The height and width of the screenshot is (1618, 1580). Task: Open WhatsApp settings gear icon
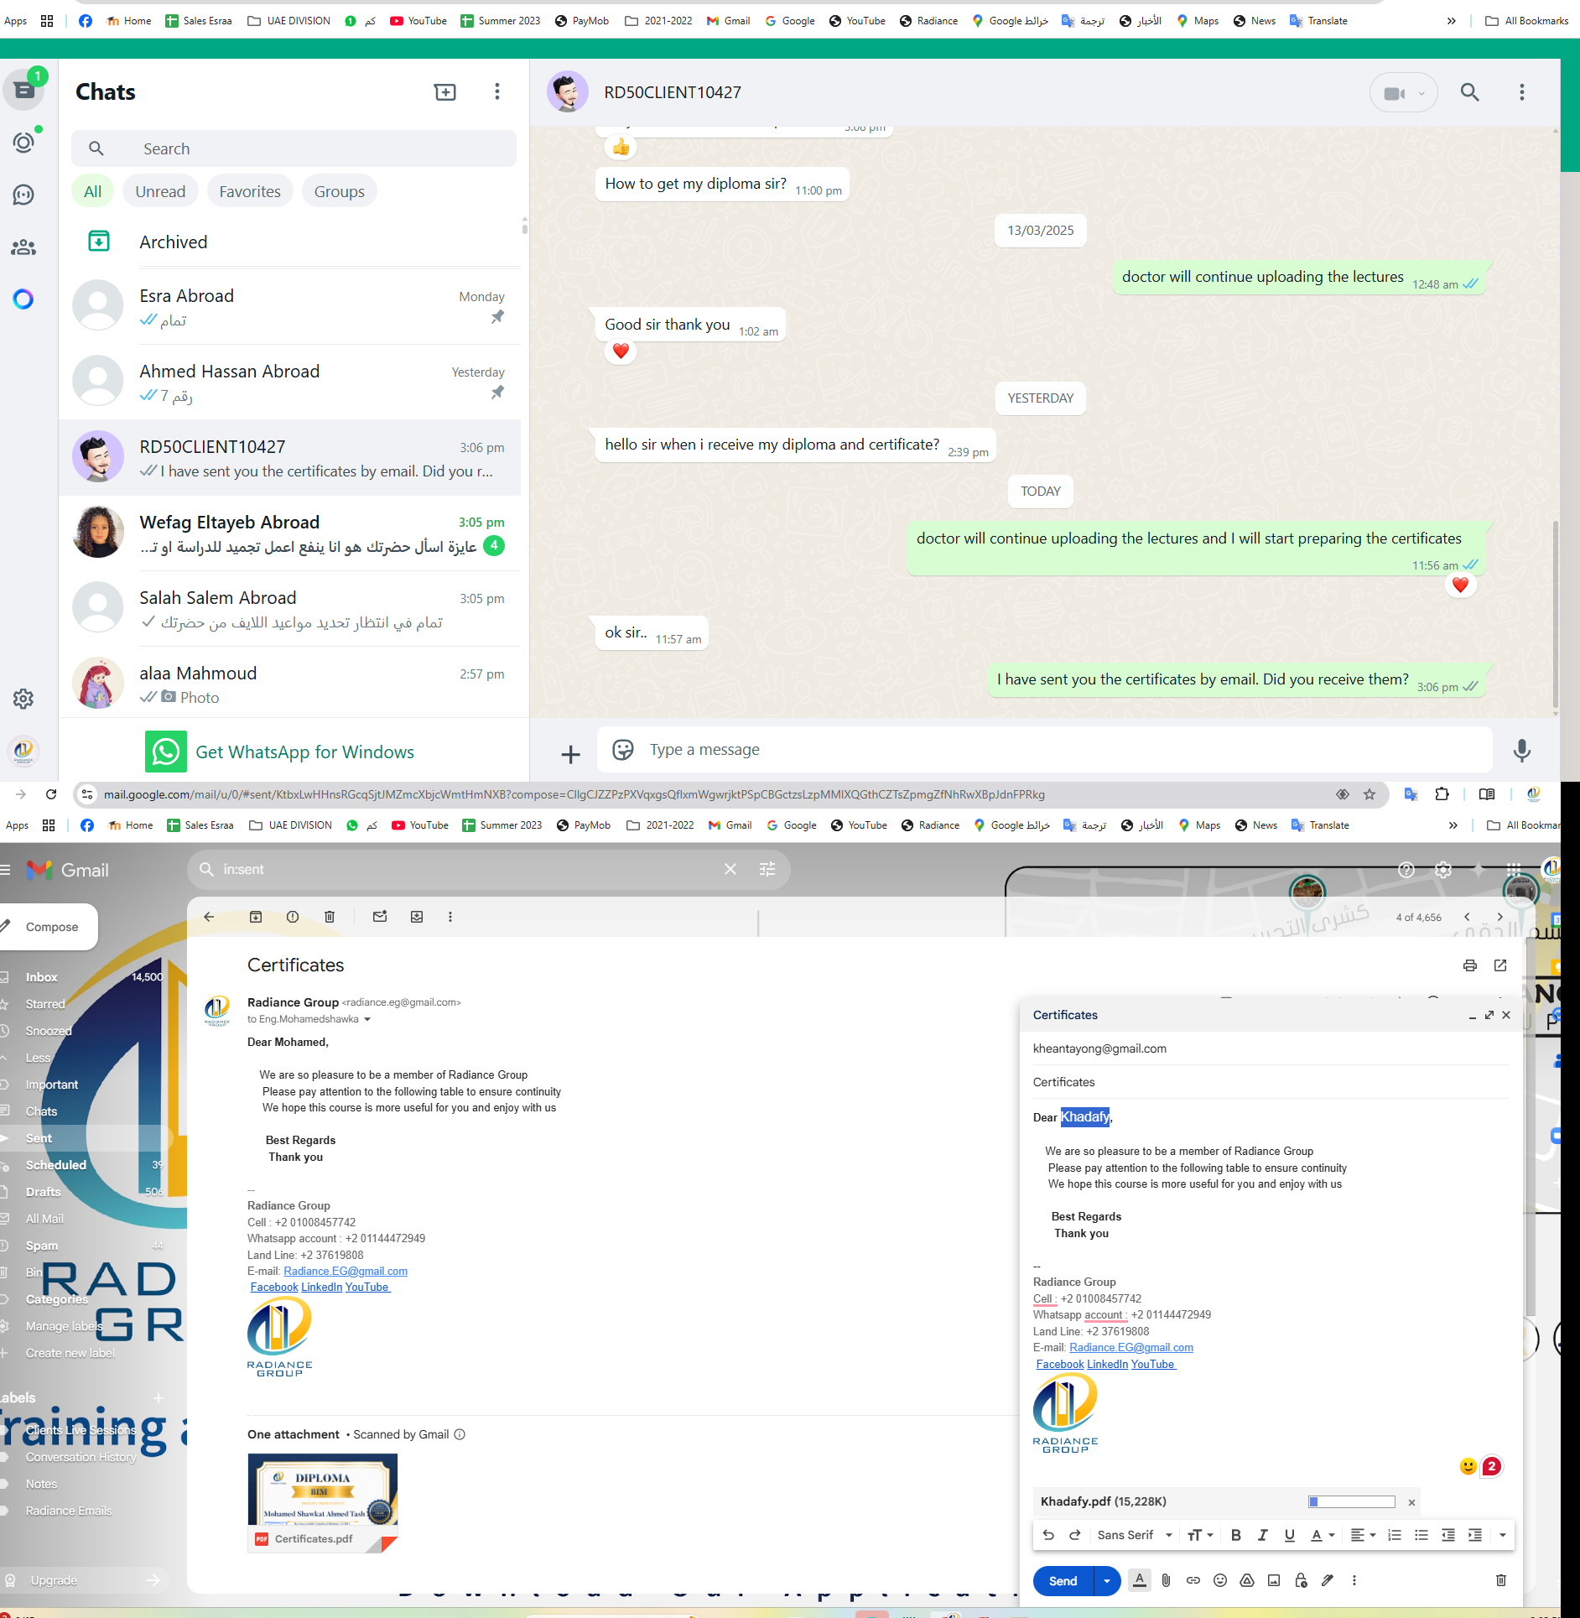click(23, 699)
